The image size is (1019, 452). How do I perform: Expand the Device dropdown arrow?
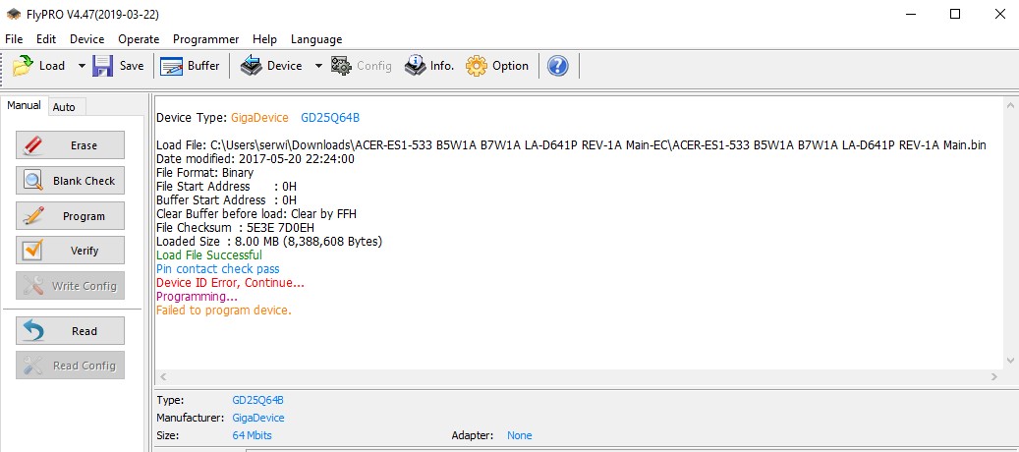318,66
